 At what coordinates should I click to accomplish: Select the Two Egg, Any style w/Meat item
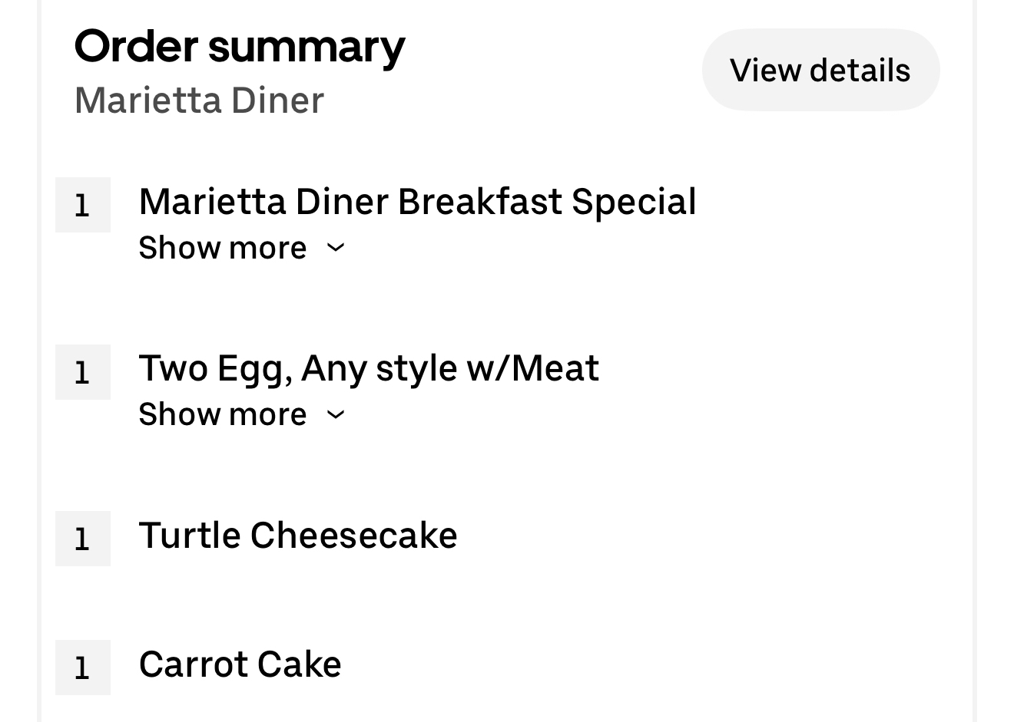click(x=369, y=368)
